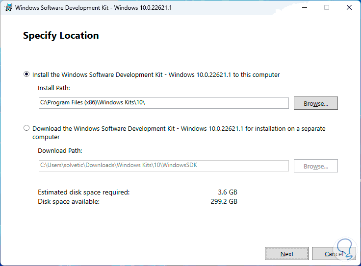Click the '3,6 GB' required space value
The image size is (361, 266).
pyautogui.click(x=228, y=192)
